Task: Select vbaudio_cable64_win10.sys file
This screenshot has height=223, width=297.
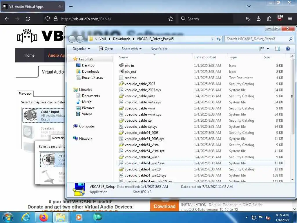Action: pyautogui.click(x=146, y=175)
